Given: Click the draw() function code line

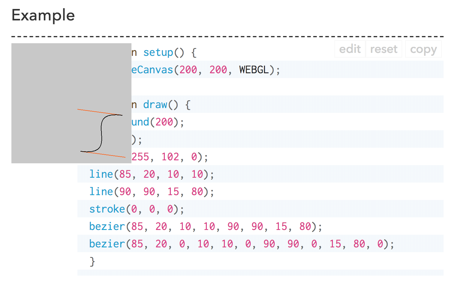Looking at the screenshot, I should click(161, 105).
